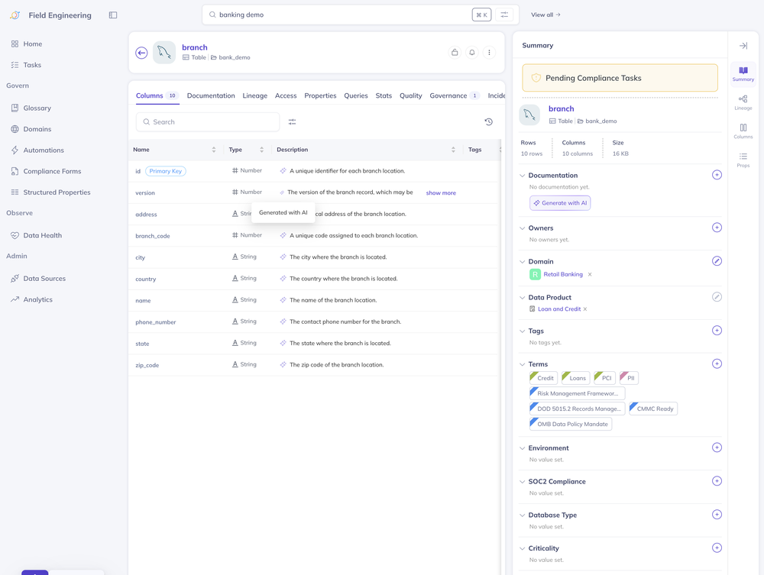Viewport: 764px width, 575px height.
Task: Open column filter settings icon
Action: coord(293,121)
